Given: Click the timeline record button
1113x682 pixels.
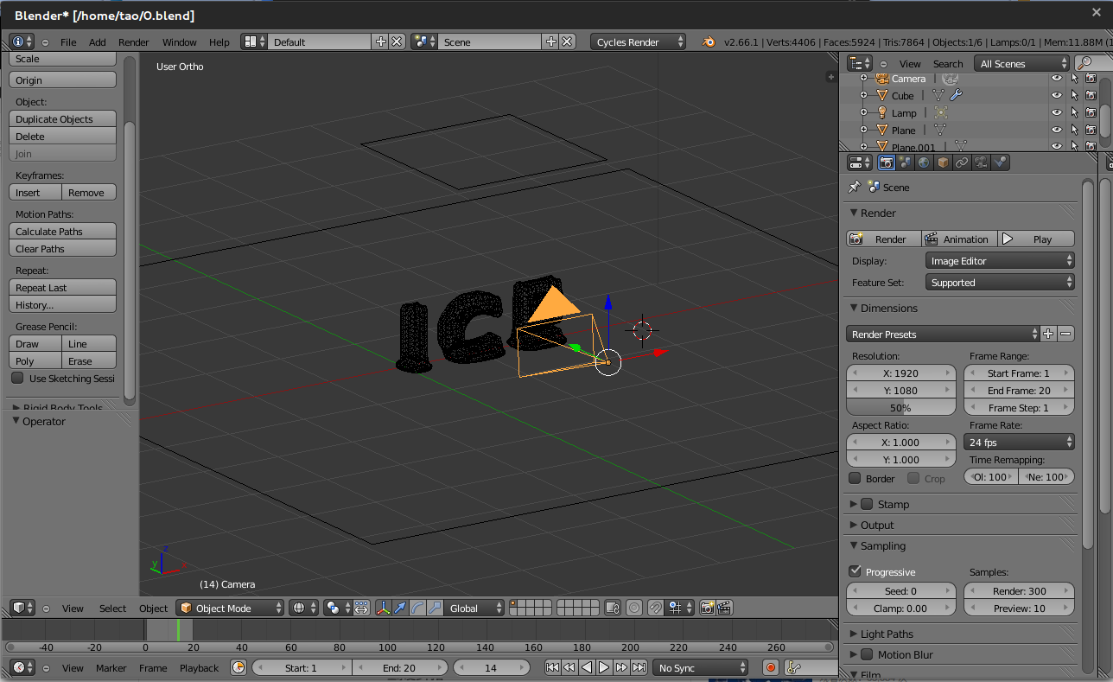Looking at the screenshot, I should pyautogui.click(x=771, y=667).
